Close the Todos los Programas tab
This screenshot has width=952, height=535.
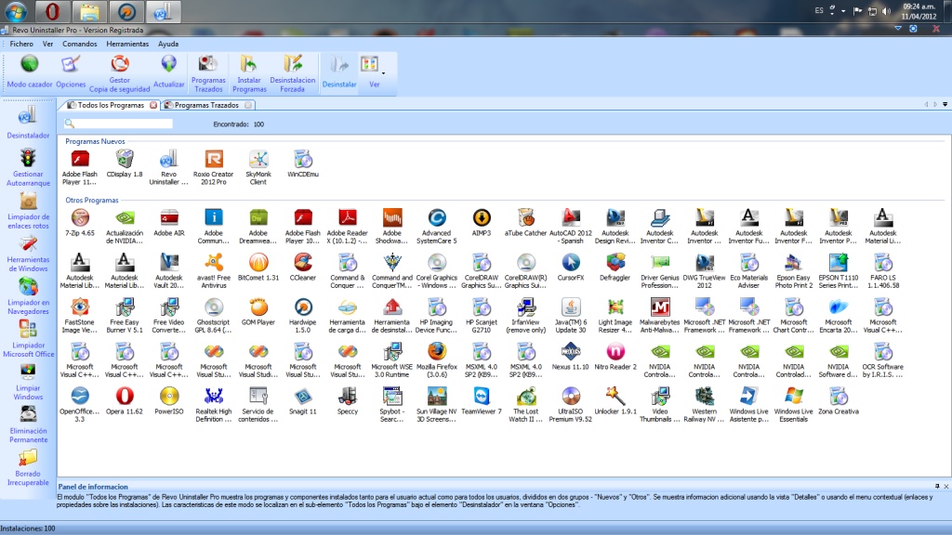153,105
